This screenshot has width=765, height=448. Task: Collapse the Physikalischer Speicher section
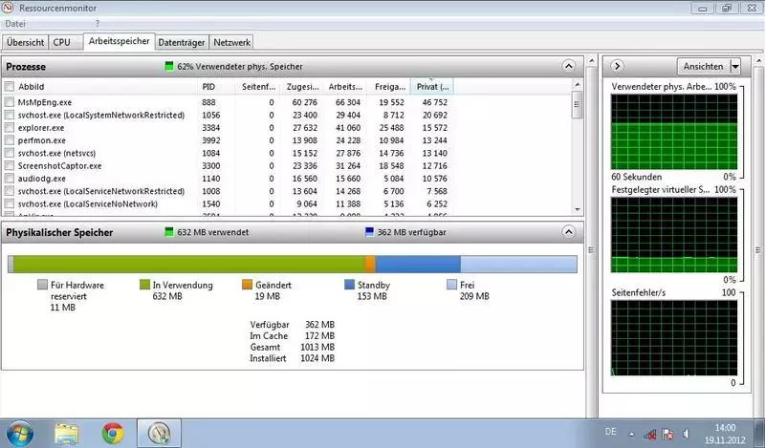click(569, 232)
